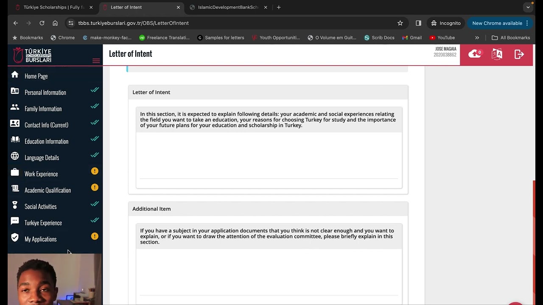Select the Family Information people icon
Screen dimensions: 543x305
click(x=15, y=108)
